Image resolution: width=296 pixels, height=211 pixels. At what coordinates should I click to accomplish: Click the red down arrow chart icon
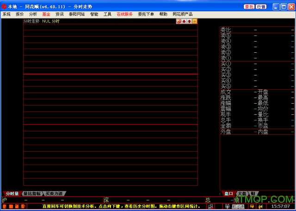pos(184,21)
